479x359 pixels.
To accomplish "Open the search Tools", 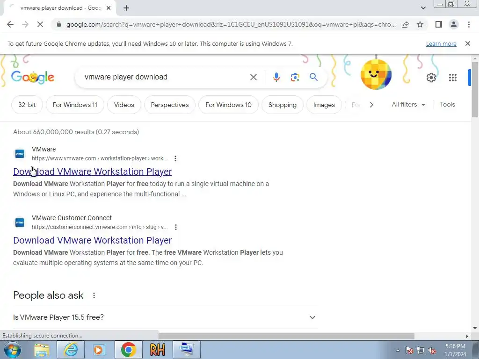I will (x=447, y=104).
